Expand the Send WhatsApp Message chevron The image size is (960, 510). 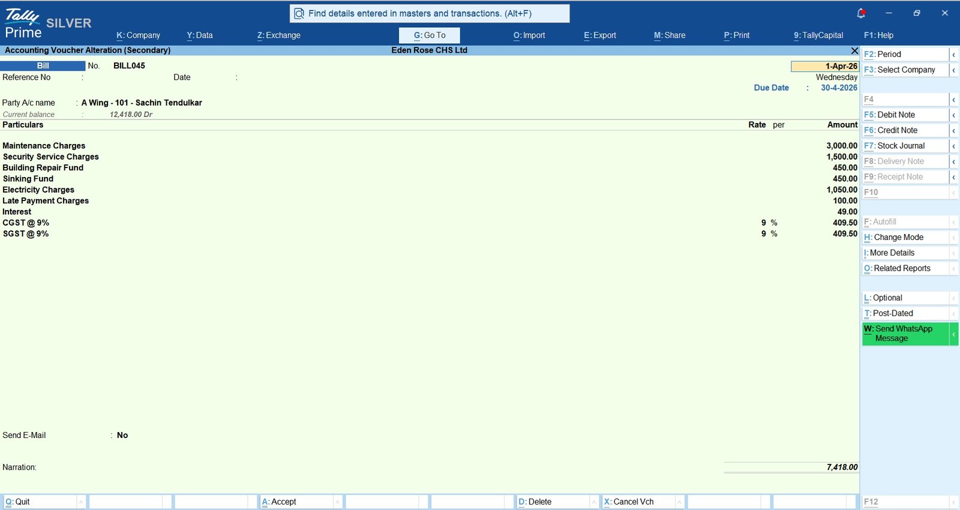[x=953, y=334]
